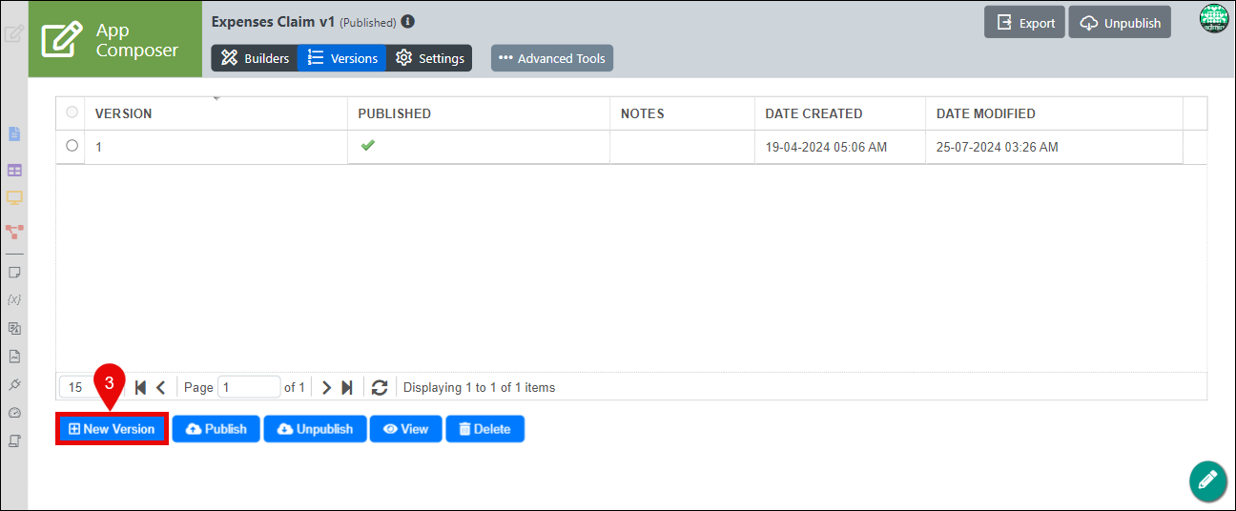Screen dimensions: 1236x511
Task: Click the refresh icon in pager
Action: coord(380,387)
